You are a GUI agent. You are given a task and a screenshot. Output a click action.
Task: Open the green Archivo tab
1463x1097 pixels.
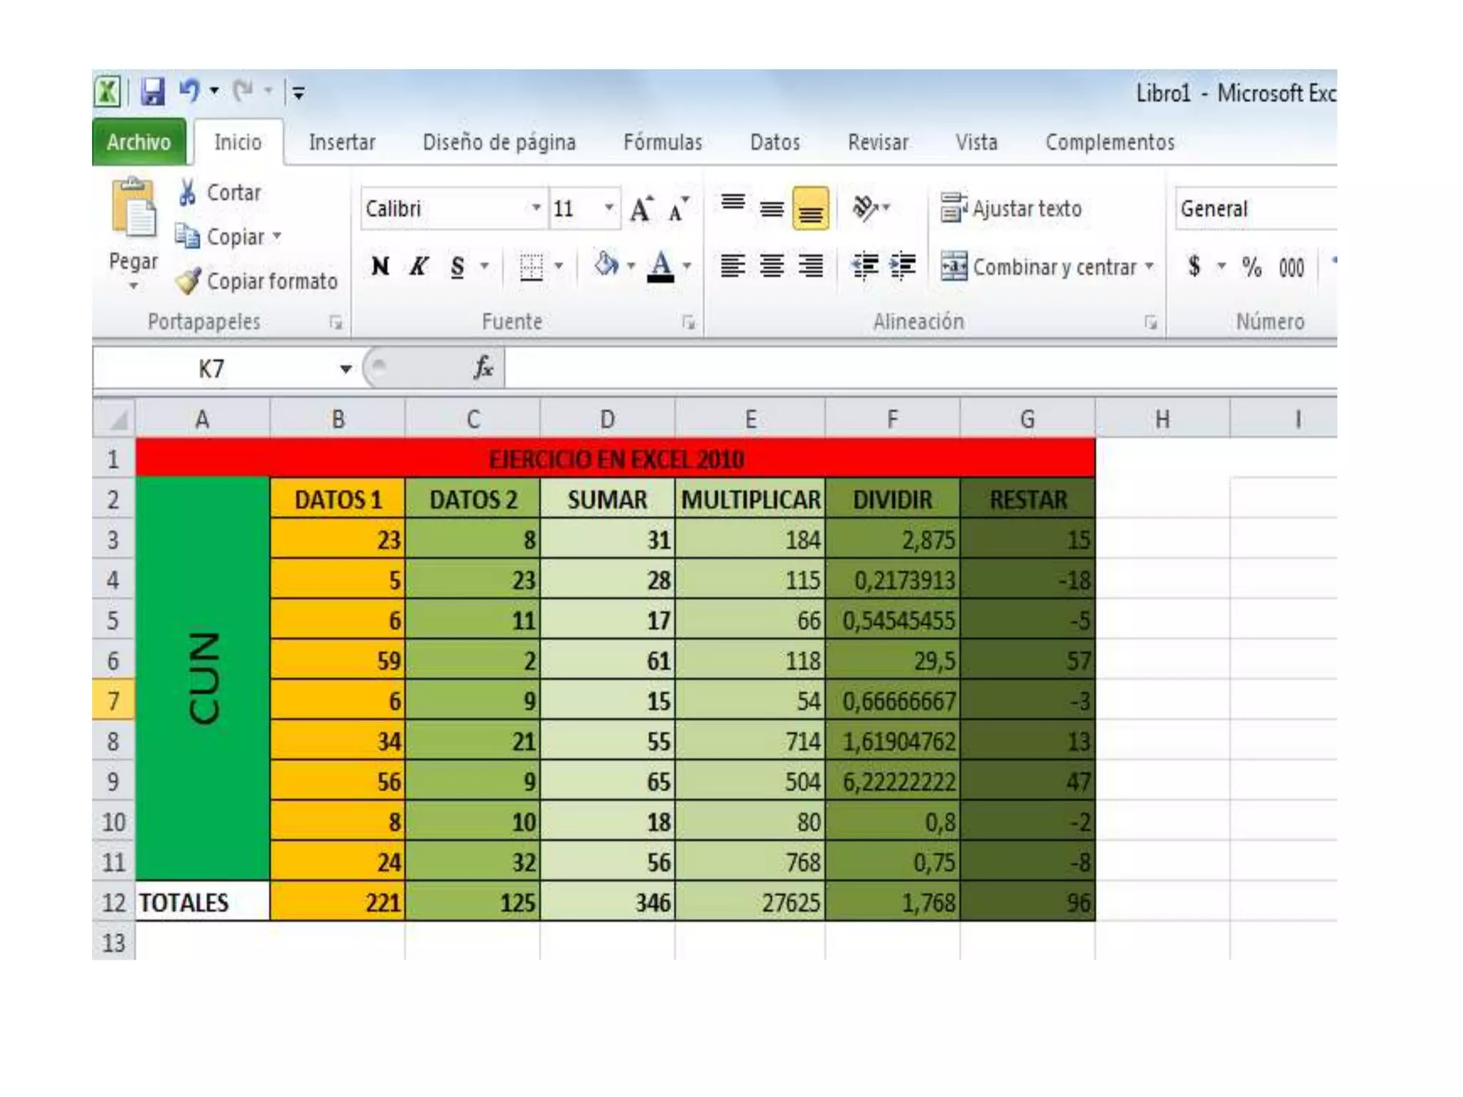[139, 142]
